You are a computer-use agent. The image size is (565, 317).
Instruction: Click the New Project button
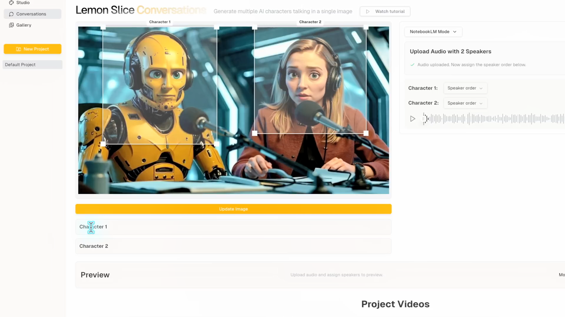(x=32, y=49)
